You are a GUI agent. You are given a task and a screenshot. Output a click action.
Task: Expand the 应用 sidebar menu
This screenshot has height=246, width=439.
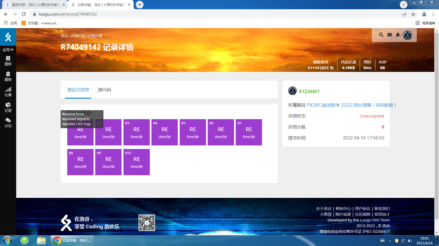tap(8, 50)
